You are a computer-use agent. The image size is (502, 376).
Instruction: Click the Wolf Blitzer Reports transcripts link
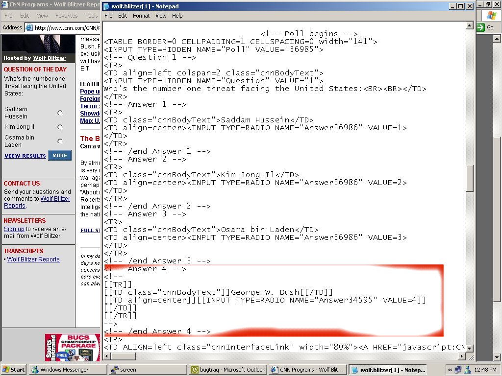(x=33, y=259)
